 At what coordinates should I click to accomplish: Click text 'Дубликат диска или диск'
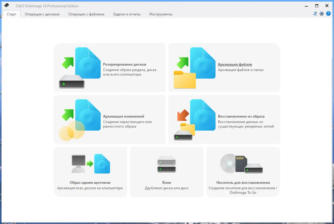167,188
